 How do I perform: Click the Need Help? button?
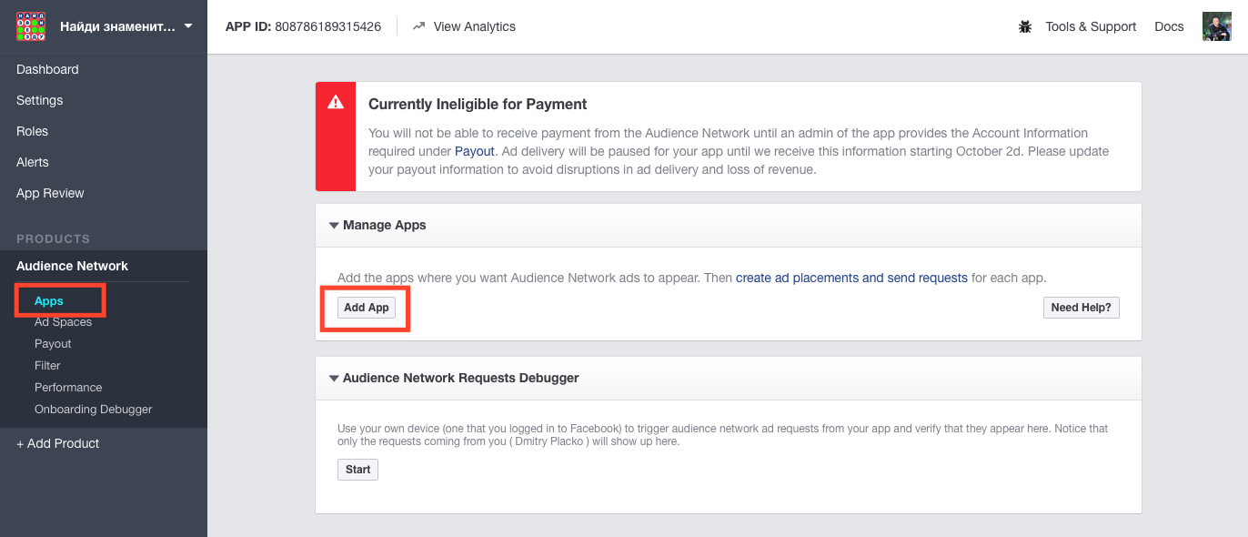coord(1082,308)
